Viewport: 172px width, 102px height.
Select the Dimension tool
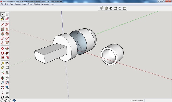[x=7, y=63]
